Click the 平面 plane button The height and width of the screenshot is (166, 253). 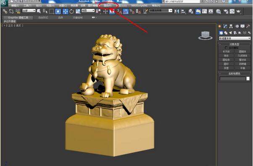[242, 68]
